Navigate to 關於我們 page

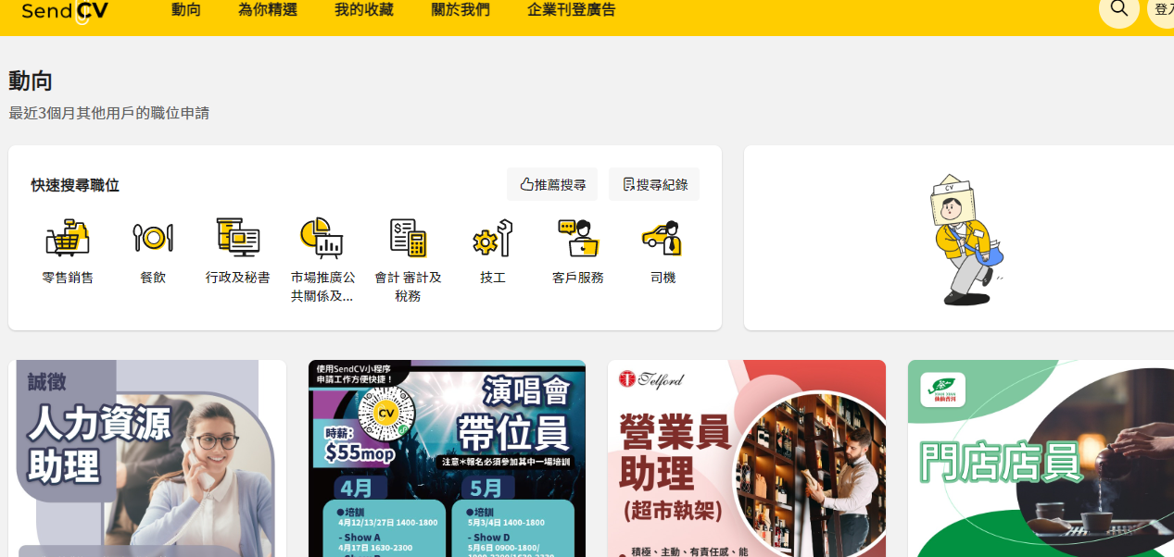pos(461,10)
